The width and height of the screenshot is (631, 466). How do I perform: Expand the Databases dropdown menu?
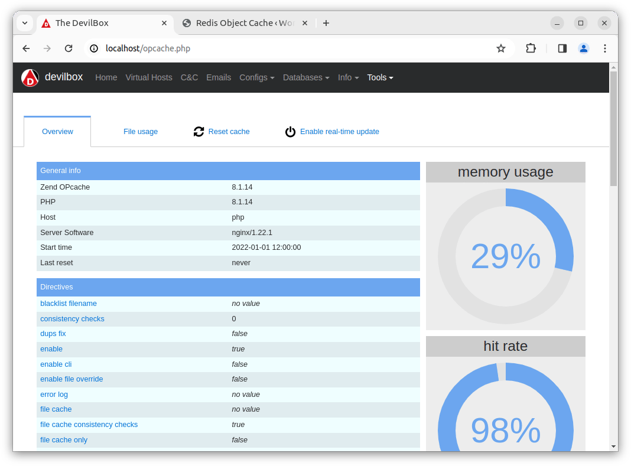click(x=305, y=77)
